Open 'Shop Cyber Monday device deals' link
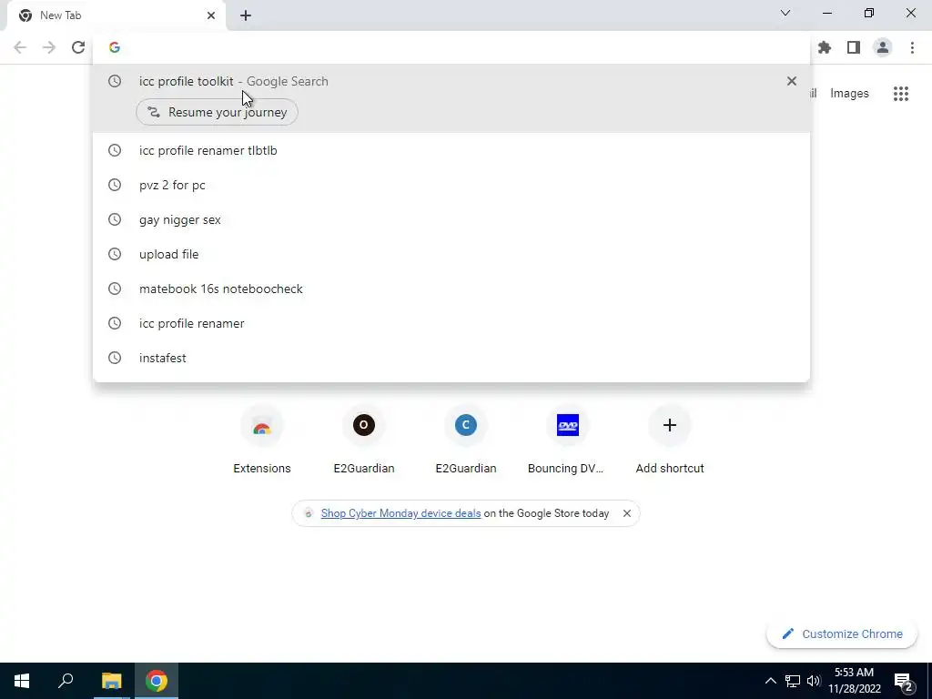 pyautogui.click(x=400, y=513)
